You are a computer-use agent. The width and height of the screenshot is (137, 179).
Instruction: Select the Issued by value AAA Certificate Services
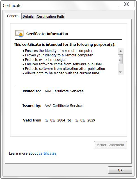pyautogui.click(x=64, y=106)
